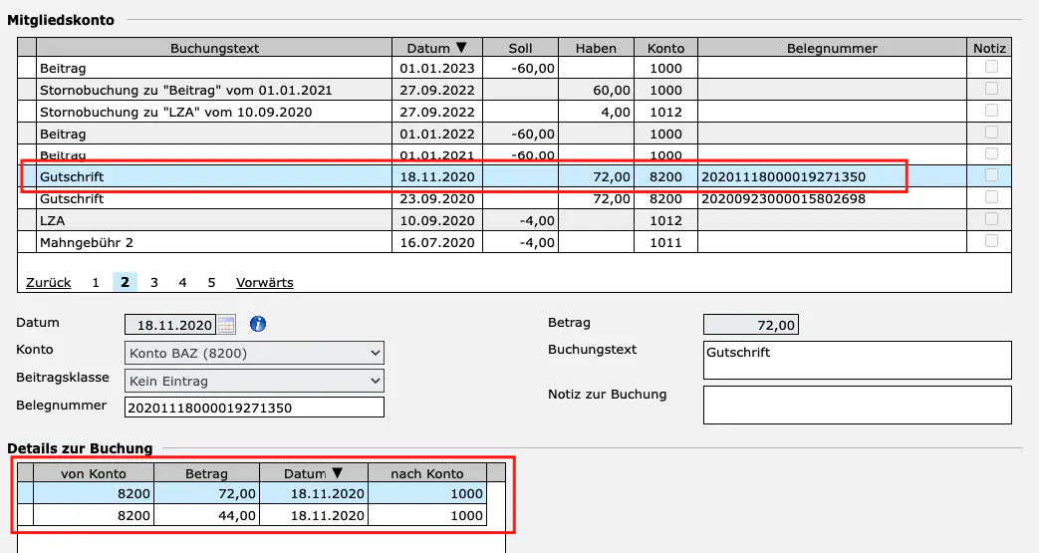Tick Notiz checkbox for LZA row
The width and height of the screenshot is (1039, 553).
point(991,219)
